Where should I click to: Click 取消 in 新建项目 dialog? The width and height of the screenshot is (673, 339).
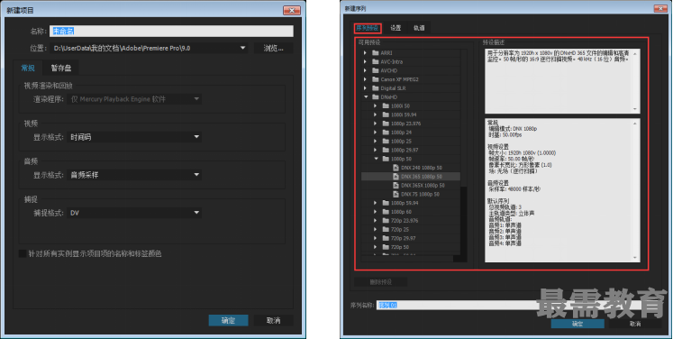coord(273,320)
